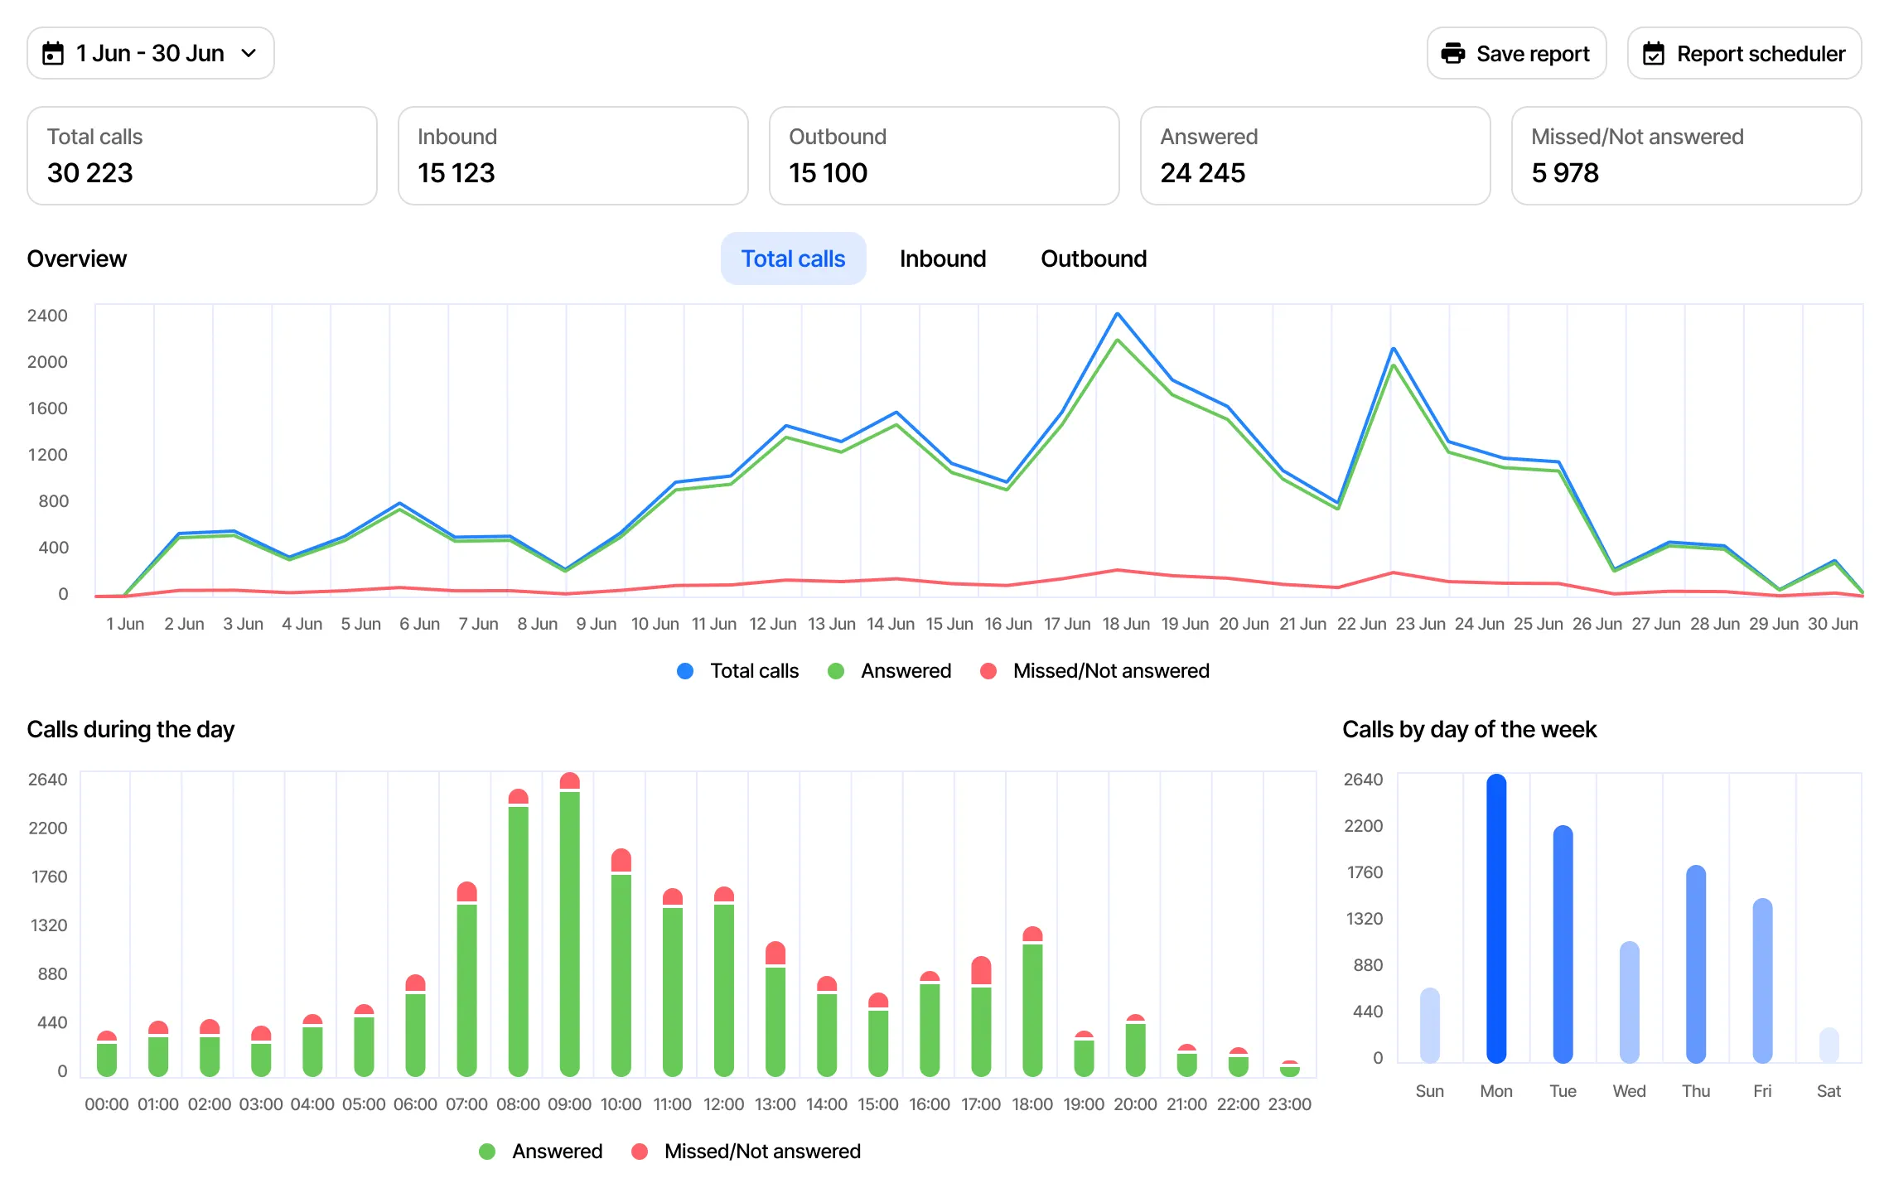
Task: Select the Inbound summary card
Action: pos(573,156)
